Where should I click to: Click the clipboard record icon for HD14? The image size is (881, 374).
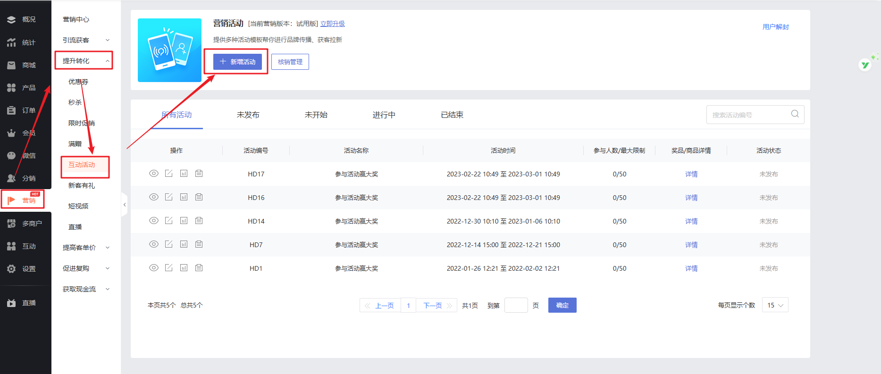point(199,221)
